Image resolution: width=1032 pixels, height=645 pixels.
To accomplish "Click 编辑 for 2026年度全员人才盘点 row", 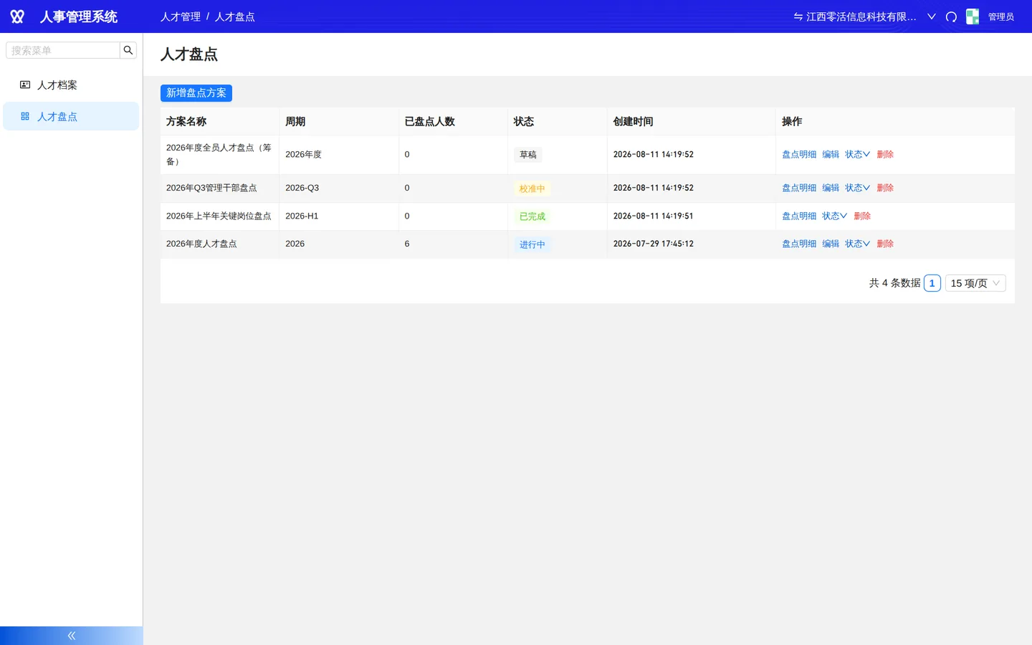I will coord(831,154).
